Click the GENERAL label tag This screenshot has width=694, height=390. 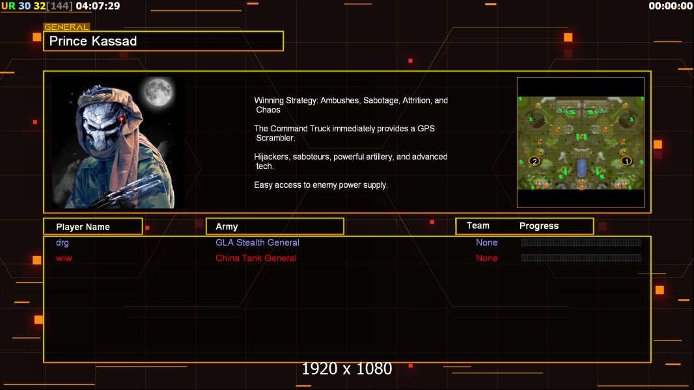click(x=66, y=27)
